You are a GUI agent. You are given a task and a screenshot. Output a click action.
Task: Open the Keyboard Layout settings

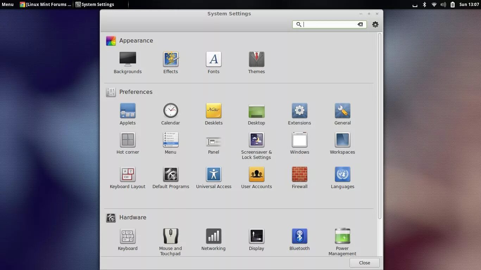[x=127, y=178]
